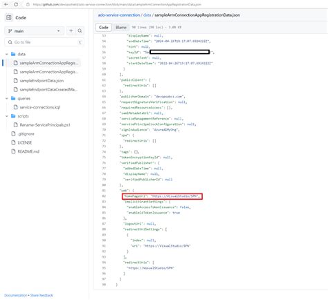Switch to the Blame tab

(121, 27)
